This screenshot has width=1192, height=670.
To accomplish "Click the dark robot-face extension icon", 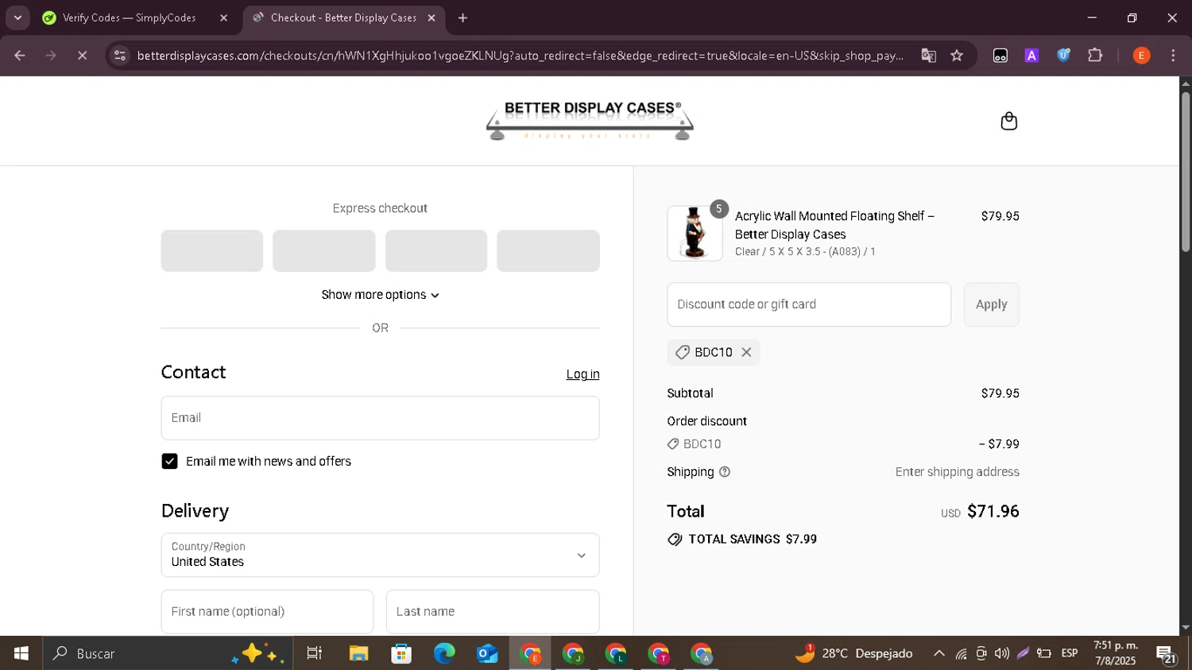I will click(1000, 56).
